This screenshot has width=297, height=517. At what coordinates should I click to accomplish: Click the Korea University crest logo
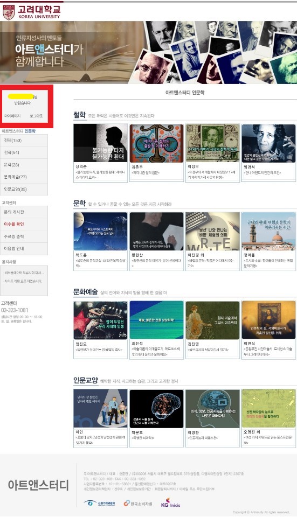(x=9, y=12)
